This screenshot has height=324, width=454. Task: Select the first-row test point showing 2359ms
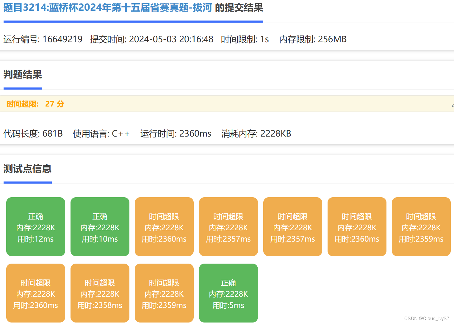(x=421, y=227)
